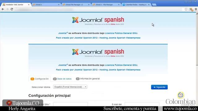Open top Pack creado por Joomla! Spanish 2012 link

point(77,38)
